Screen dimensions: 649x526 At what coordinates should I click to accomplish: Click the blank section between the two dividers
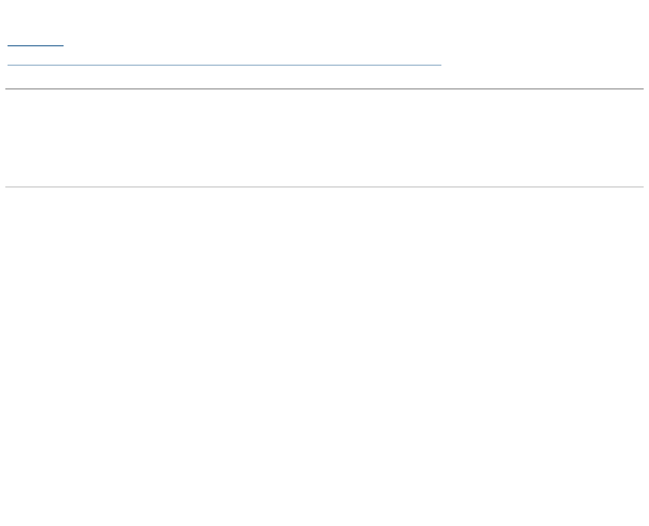click(x=324, y=138)
